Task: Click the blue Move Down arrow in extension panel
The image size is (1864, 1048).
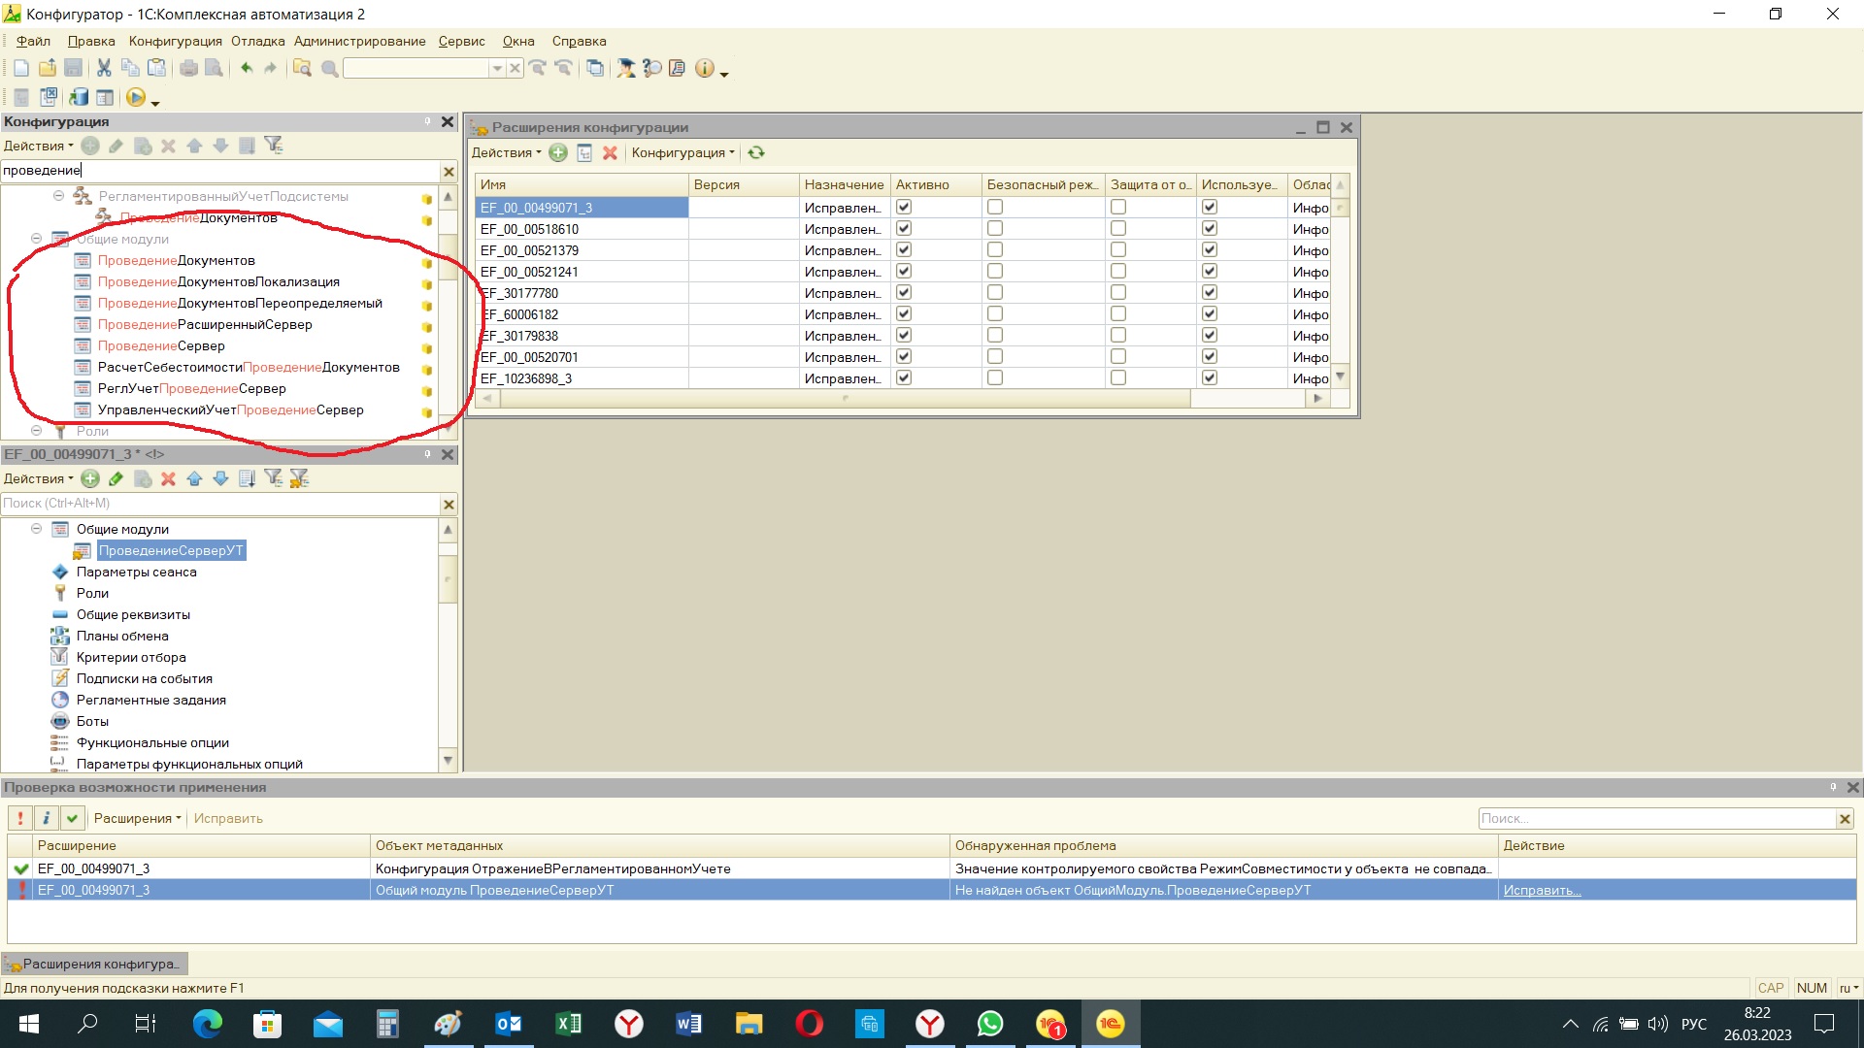Action: pos(220,478)
